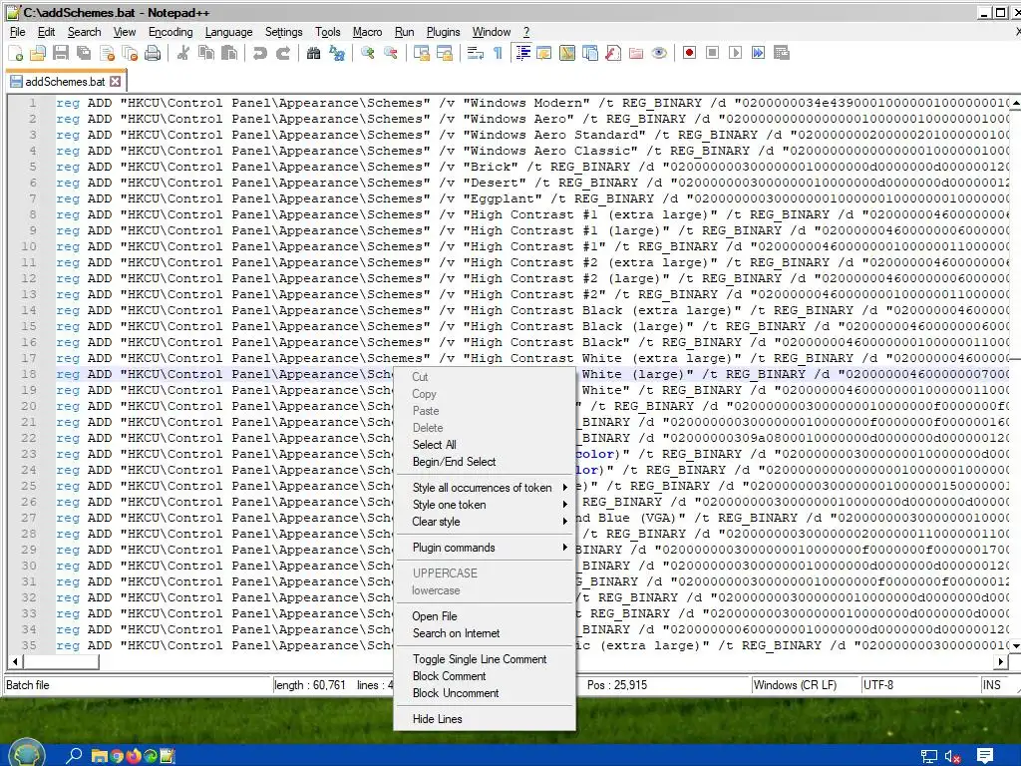
Task: Close the addSchemes.bat tab
Action: [x=116, y=82]
